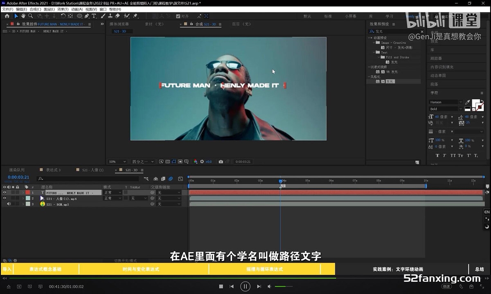Image resolution: width=491 pixels, height=294 pixels.
Task: Hide the FUTURE MAN text layer eye
Action: pyautogui.click(x=5, y=193)
